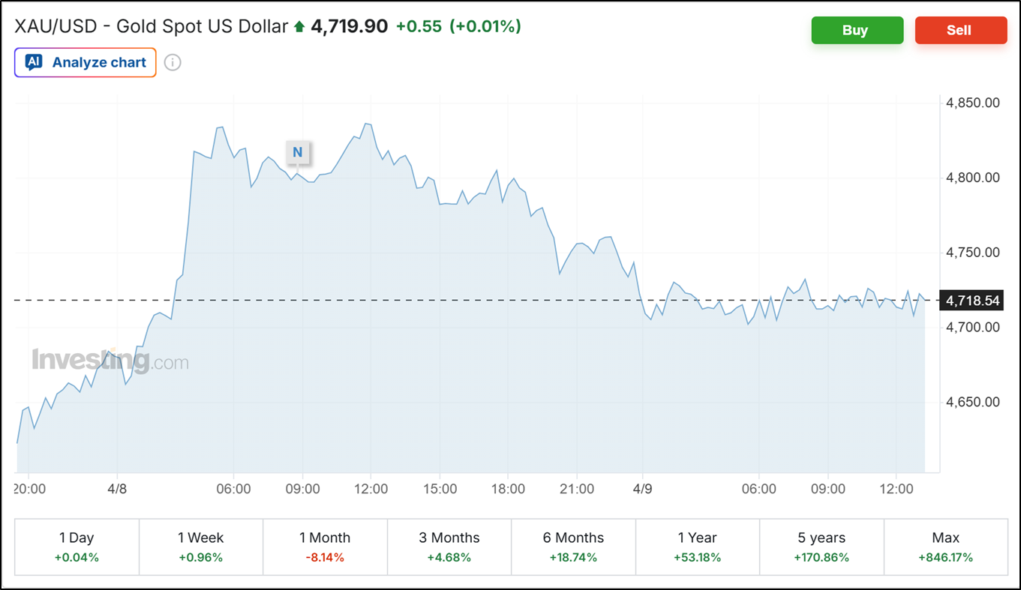Select the 1 Year timeframe
The width and height of the screenshot is (1021, 590).
click(697, 547)
